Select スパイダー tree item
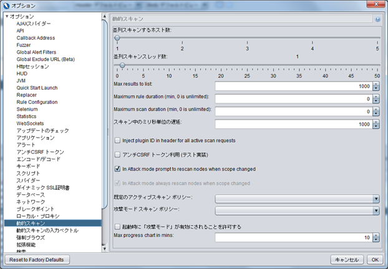388x269 pixels. pyautogui.click(x=28, y=181)
